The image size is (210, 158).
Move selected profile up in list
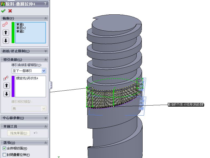(6, 33)
